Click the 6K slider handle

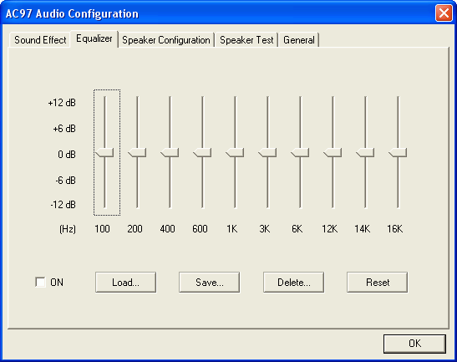pos(300,153)
